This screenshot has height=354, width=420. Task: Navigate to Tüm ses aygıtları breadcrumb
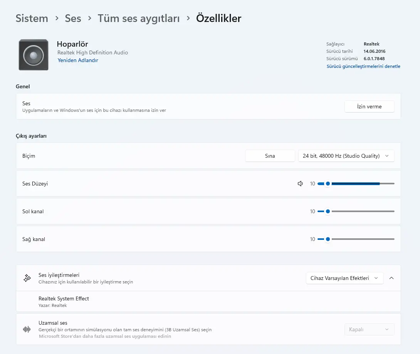click(x=138, y=18)
